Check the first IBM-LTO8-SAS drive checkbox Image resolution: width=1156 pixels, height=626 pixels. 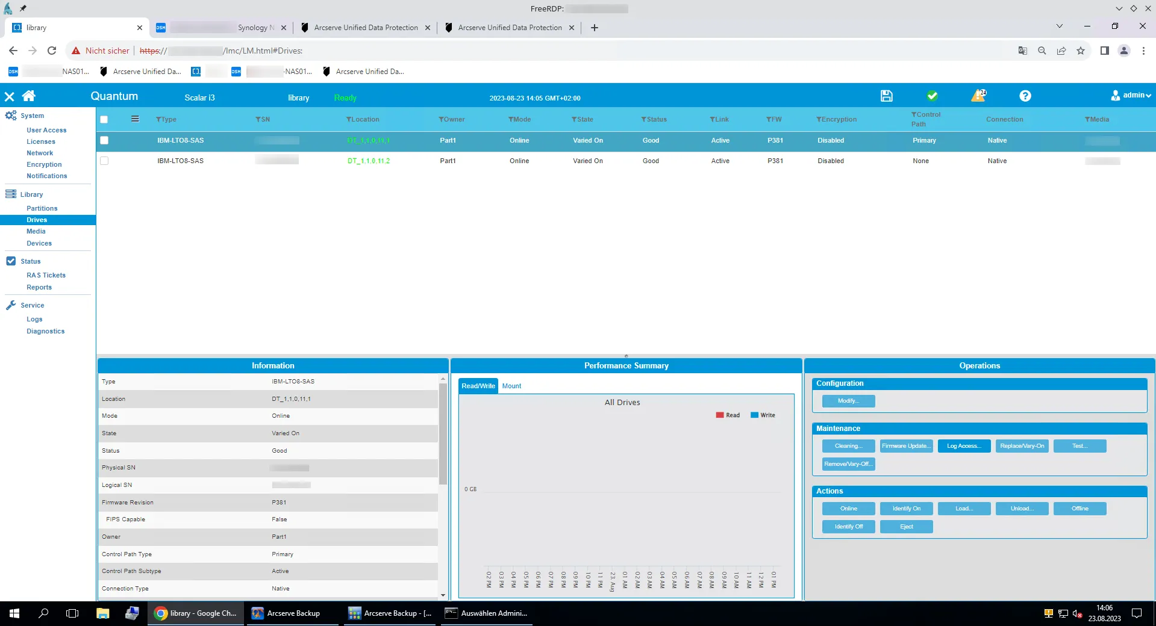click(104, 140)
